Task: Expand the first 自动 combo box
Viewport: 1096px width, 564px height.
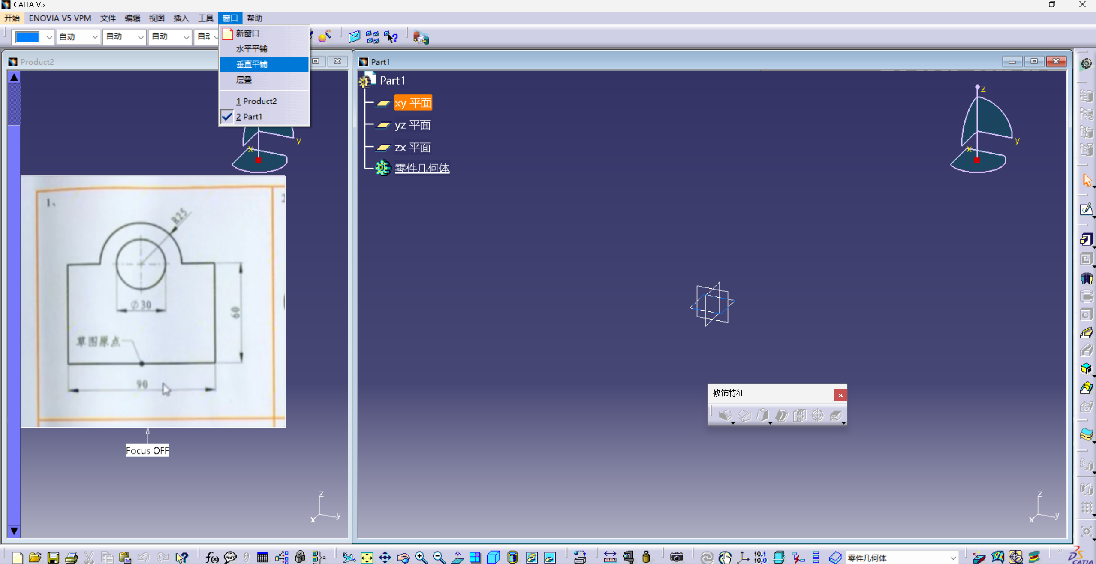Action: coord(94,37)
